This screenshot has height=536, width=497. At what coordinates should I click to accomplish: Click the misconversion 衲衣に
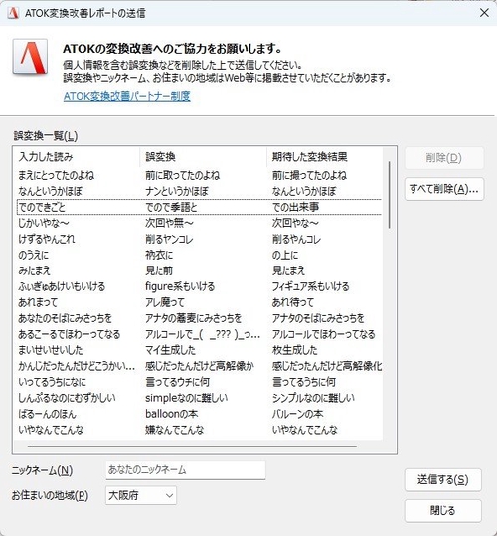point(159,255)
